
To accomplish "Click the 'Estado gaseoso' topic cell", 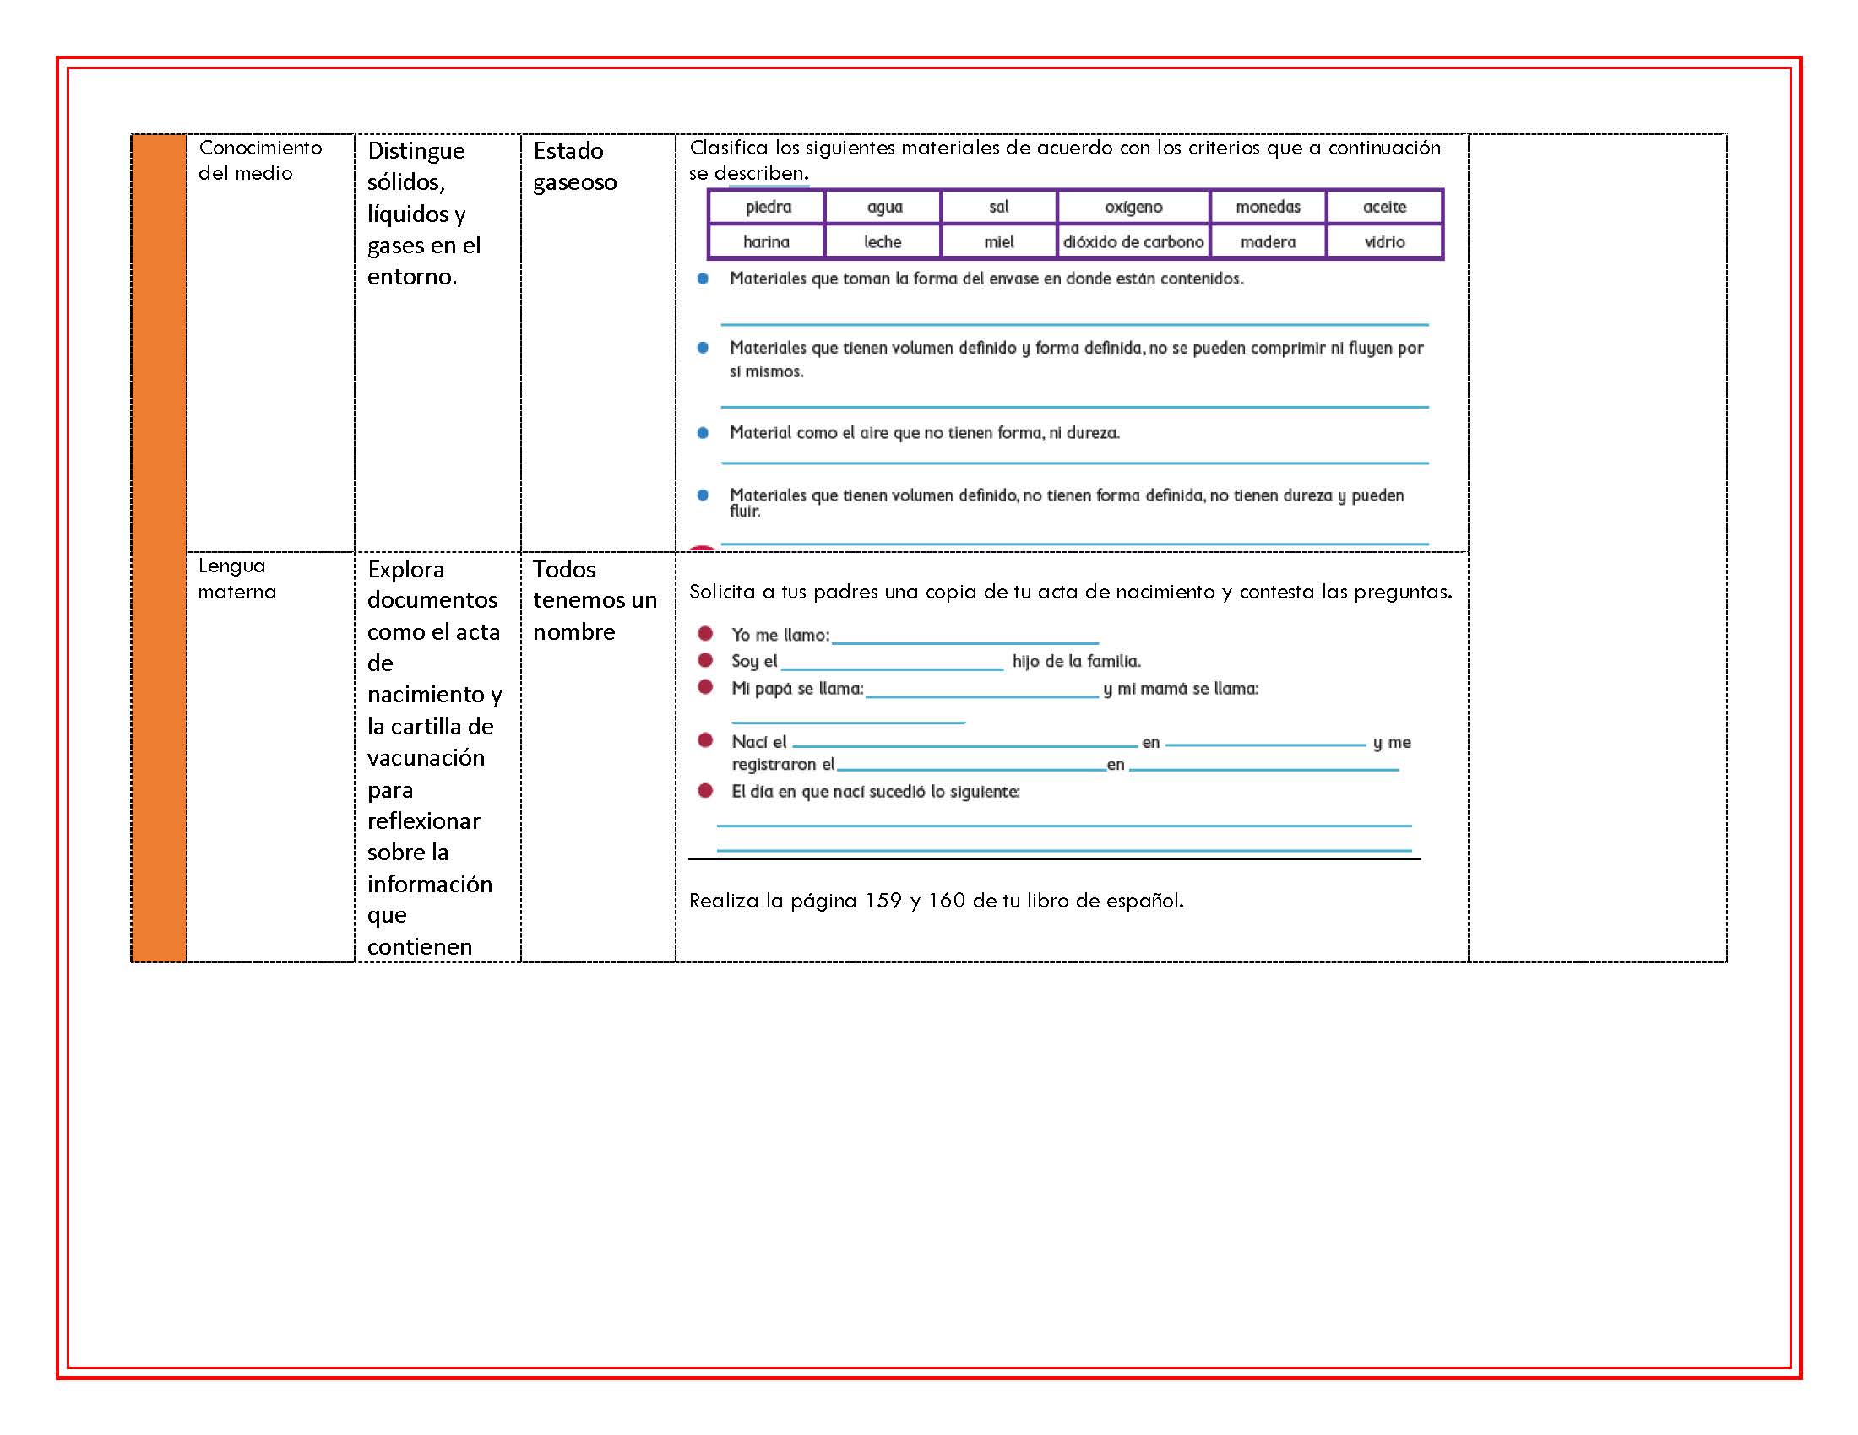I will pyautogui.click(x=598, y=343).
